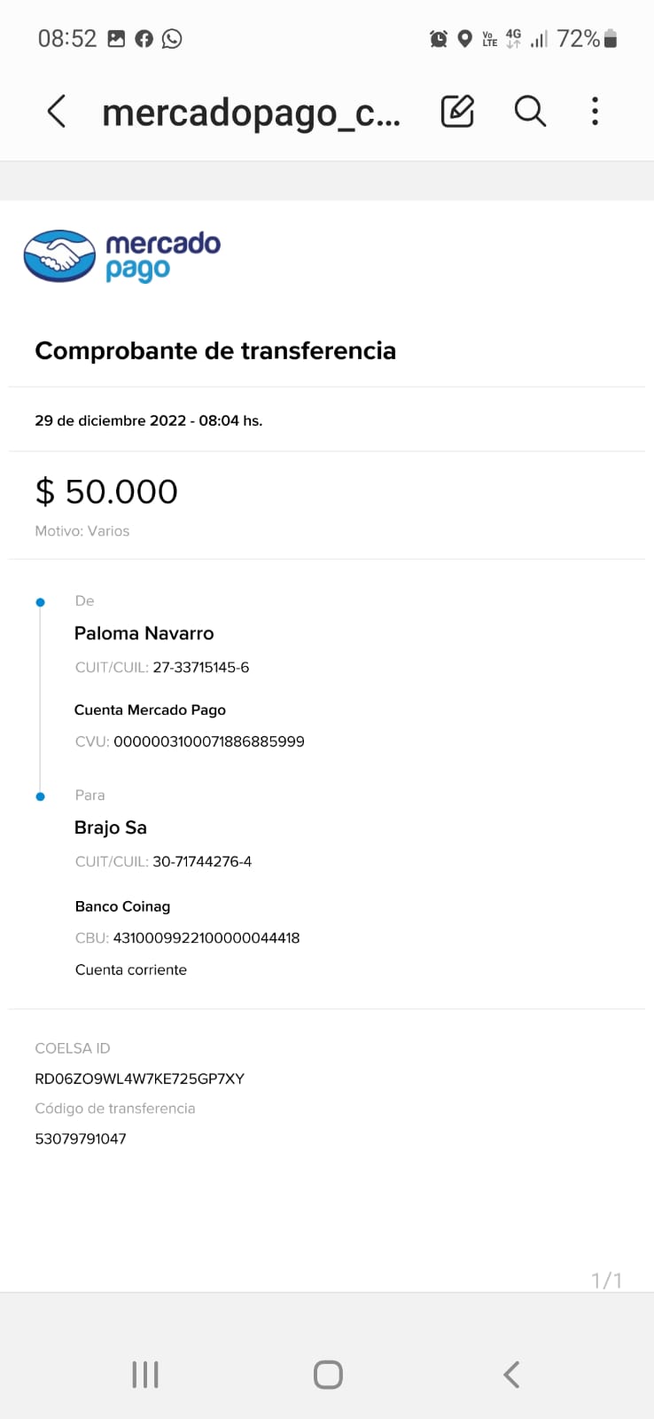Tap the back arrow in header

(56, 112)
